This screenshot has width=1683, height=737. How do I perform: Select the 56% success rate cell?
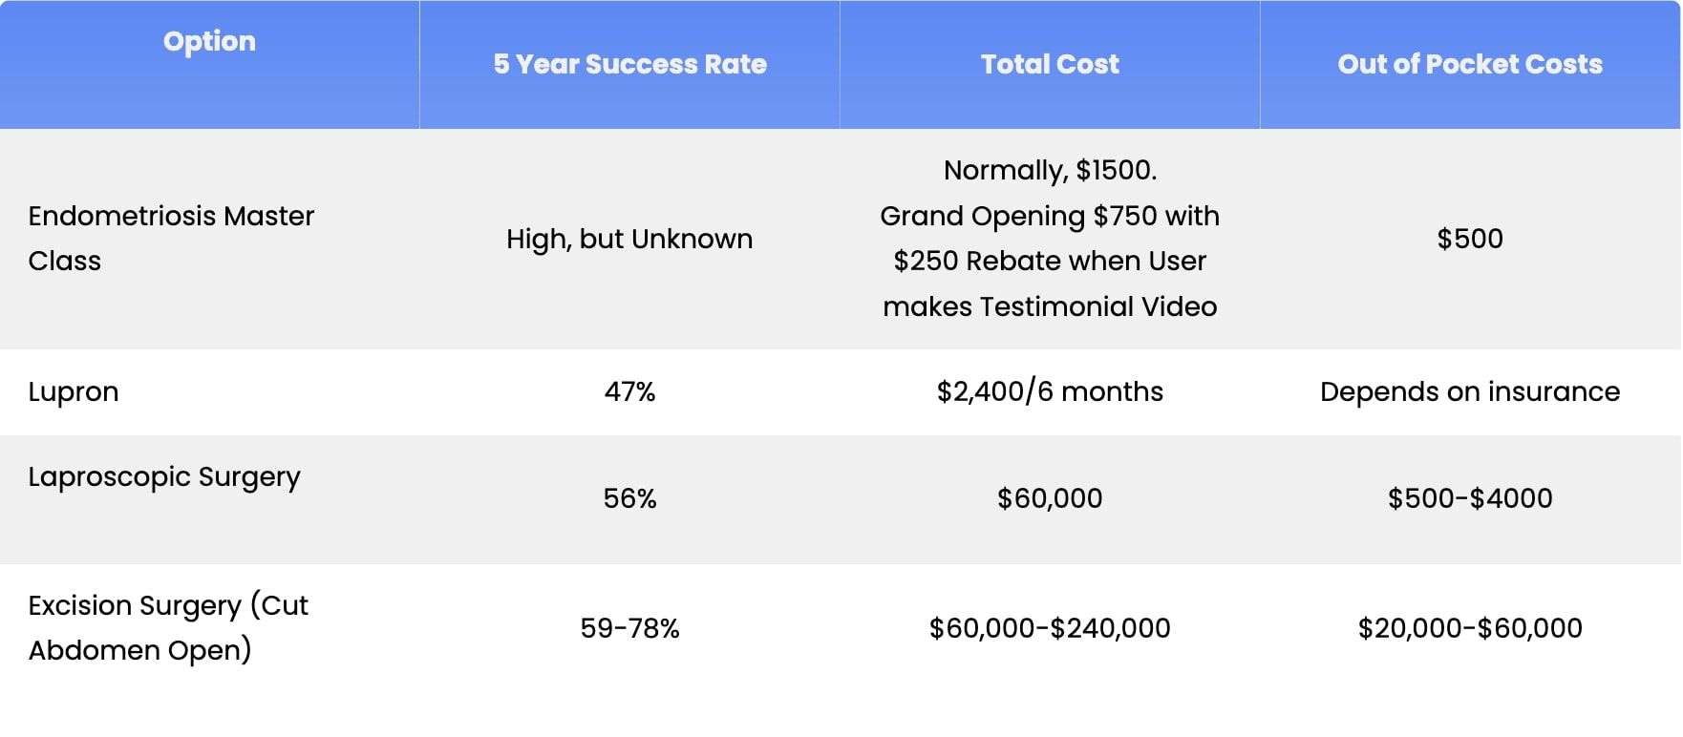(x=629, y=498)
